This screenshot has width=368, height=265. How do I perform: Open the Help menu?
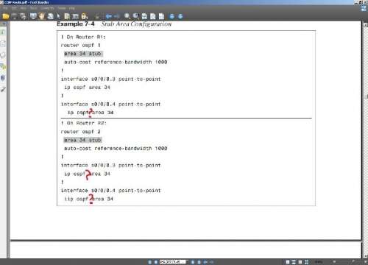(71, 8)
